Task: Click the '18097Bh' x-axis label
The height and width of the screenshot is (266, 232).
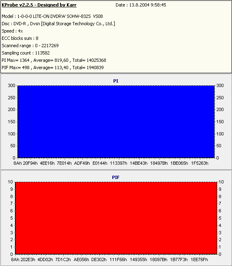Action: 159,259
